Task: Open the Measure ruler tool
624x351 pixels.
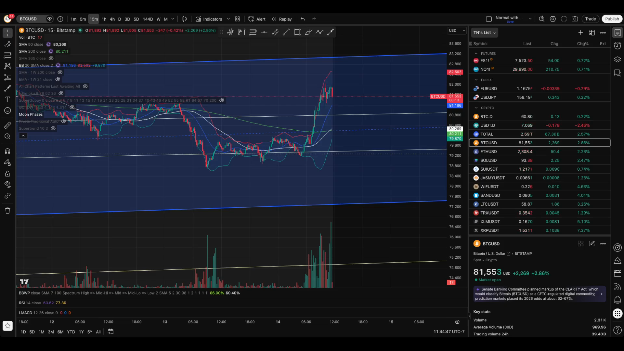Action: [x=7, y=125]
